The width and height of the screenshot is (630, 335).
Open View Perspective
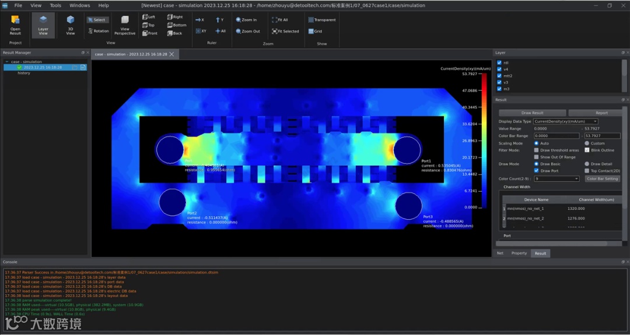pyautogui.click(x=124, y=24)
